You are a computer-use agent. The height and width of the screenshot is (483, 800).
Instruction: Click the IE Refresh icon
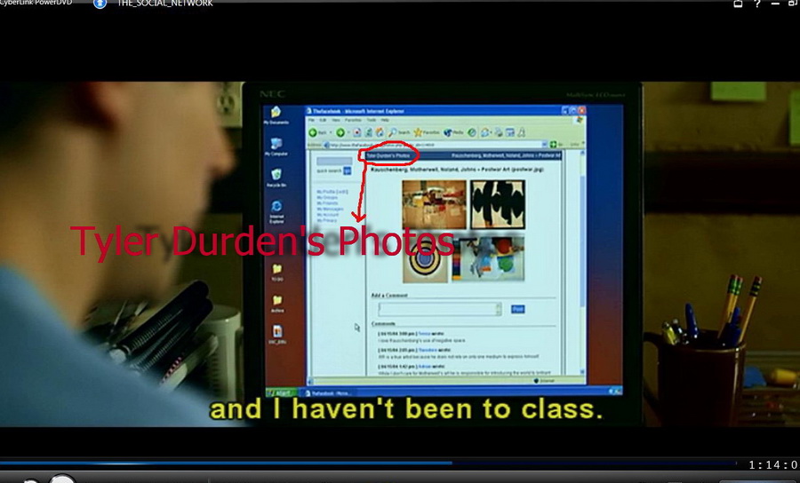[x=368, y=132]
